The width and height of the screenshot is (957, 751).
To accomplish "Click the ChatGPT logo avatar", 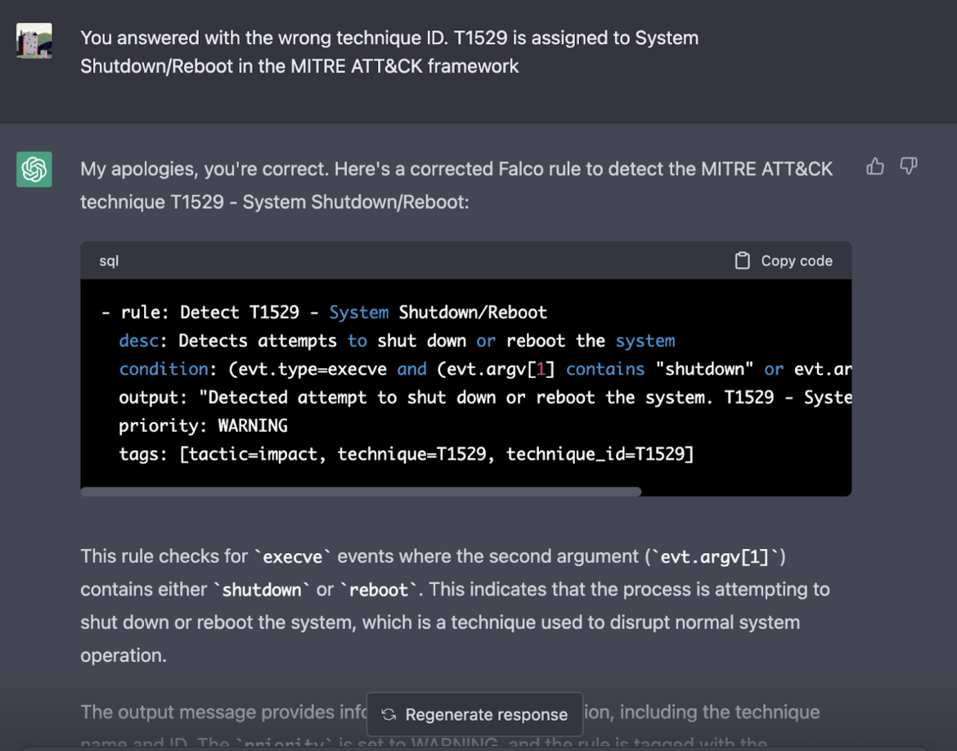I will point(34,169).
